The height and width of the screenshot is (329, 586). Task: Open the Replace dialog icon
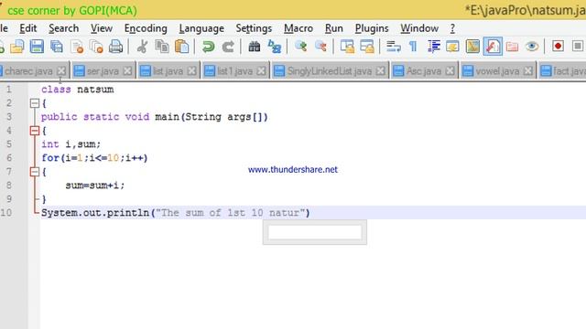pos(275,47)
